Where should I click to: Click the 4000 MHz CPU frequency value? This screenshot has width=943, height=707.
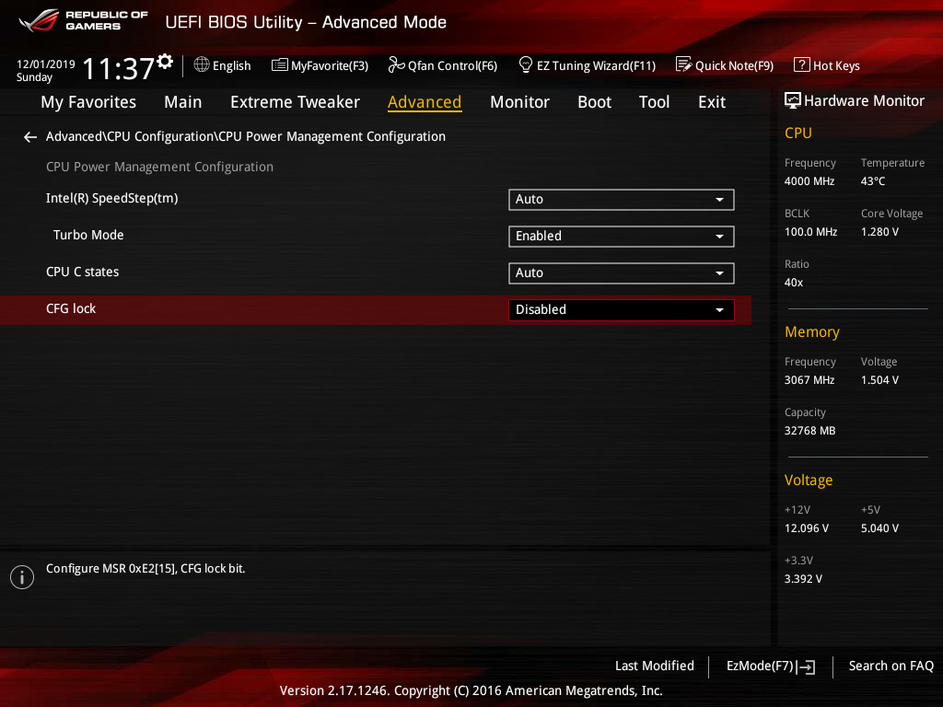809,181
